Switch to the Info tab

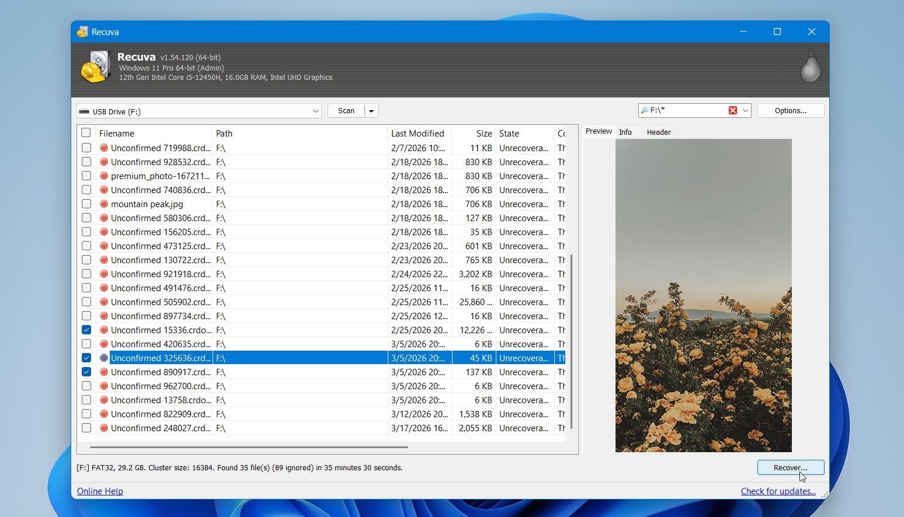(625, 132)
